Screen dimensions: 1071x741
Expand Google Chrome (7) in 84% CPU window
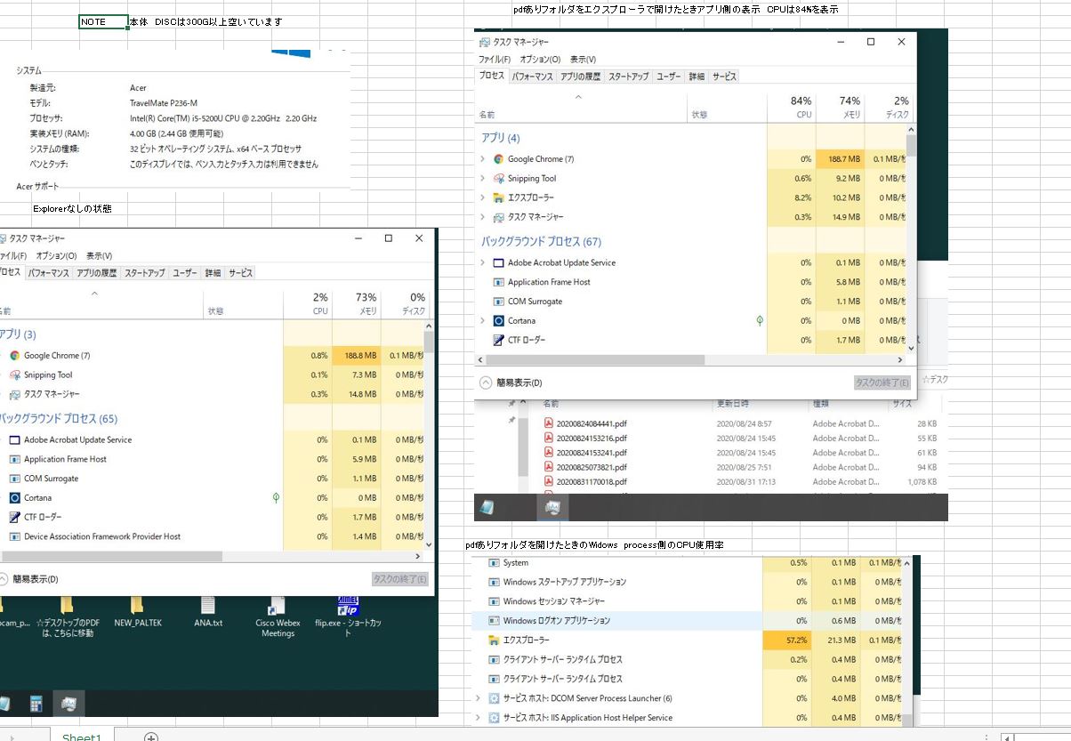(x=483, y=159)
